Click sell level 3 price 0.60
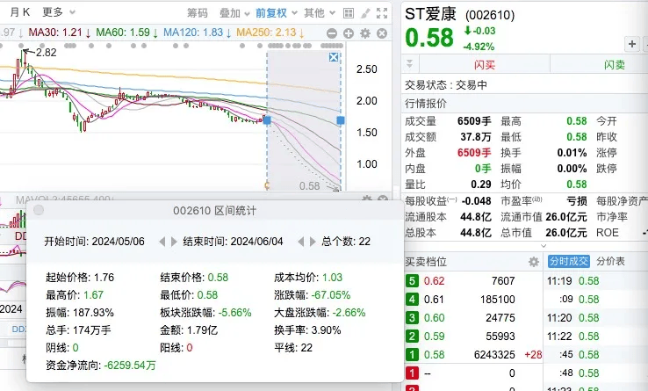This screenshot has width=648, height=391. (434, 318)
